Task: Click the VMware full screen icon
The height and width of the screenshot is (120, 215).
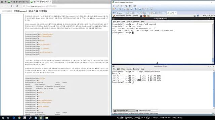Action: click(x=143, y=9)
